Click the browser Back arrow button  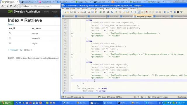3,6
